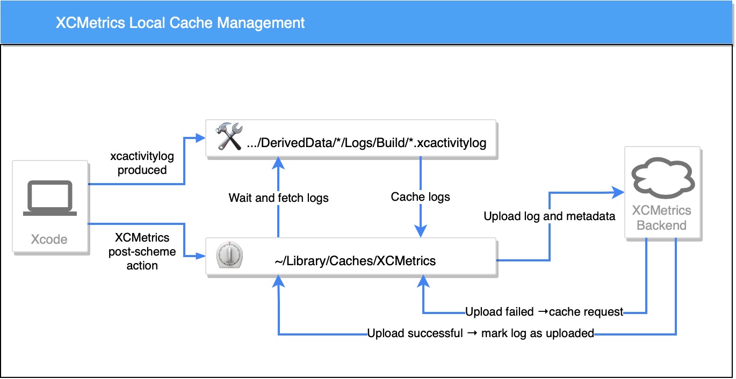Click the 'Cache logs' label

point(420,196)
